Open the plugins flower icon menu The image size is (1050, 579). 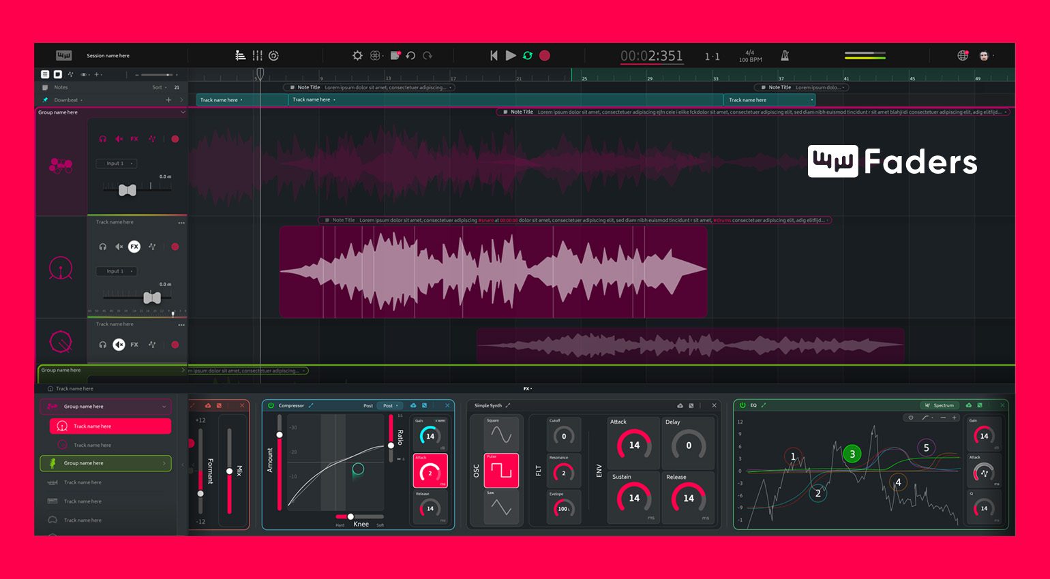375,56
